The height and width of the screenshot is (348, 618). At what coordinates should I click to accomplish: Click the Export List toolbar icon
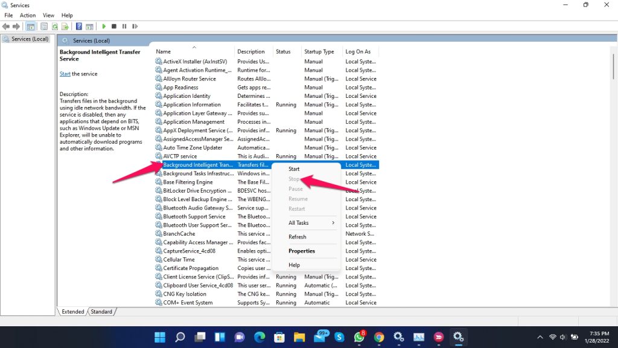65,27
